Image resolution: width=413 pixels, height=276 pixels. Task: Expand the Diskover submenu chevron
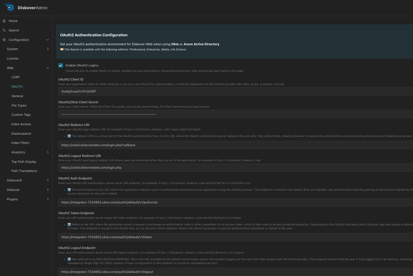point(48,190)
